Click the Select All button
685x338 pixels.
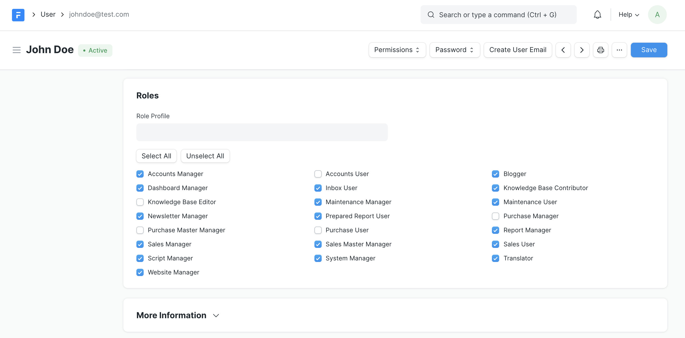coord(156,156)
